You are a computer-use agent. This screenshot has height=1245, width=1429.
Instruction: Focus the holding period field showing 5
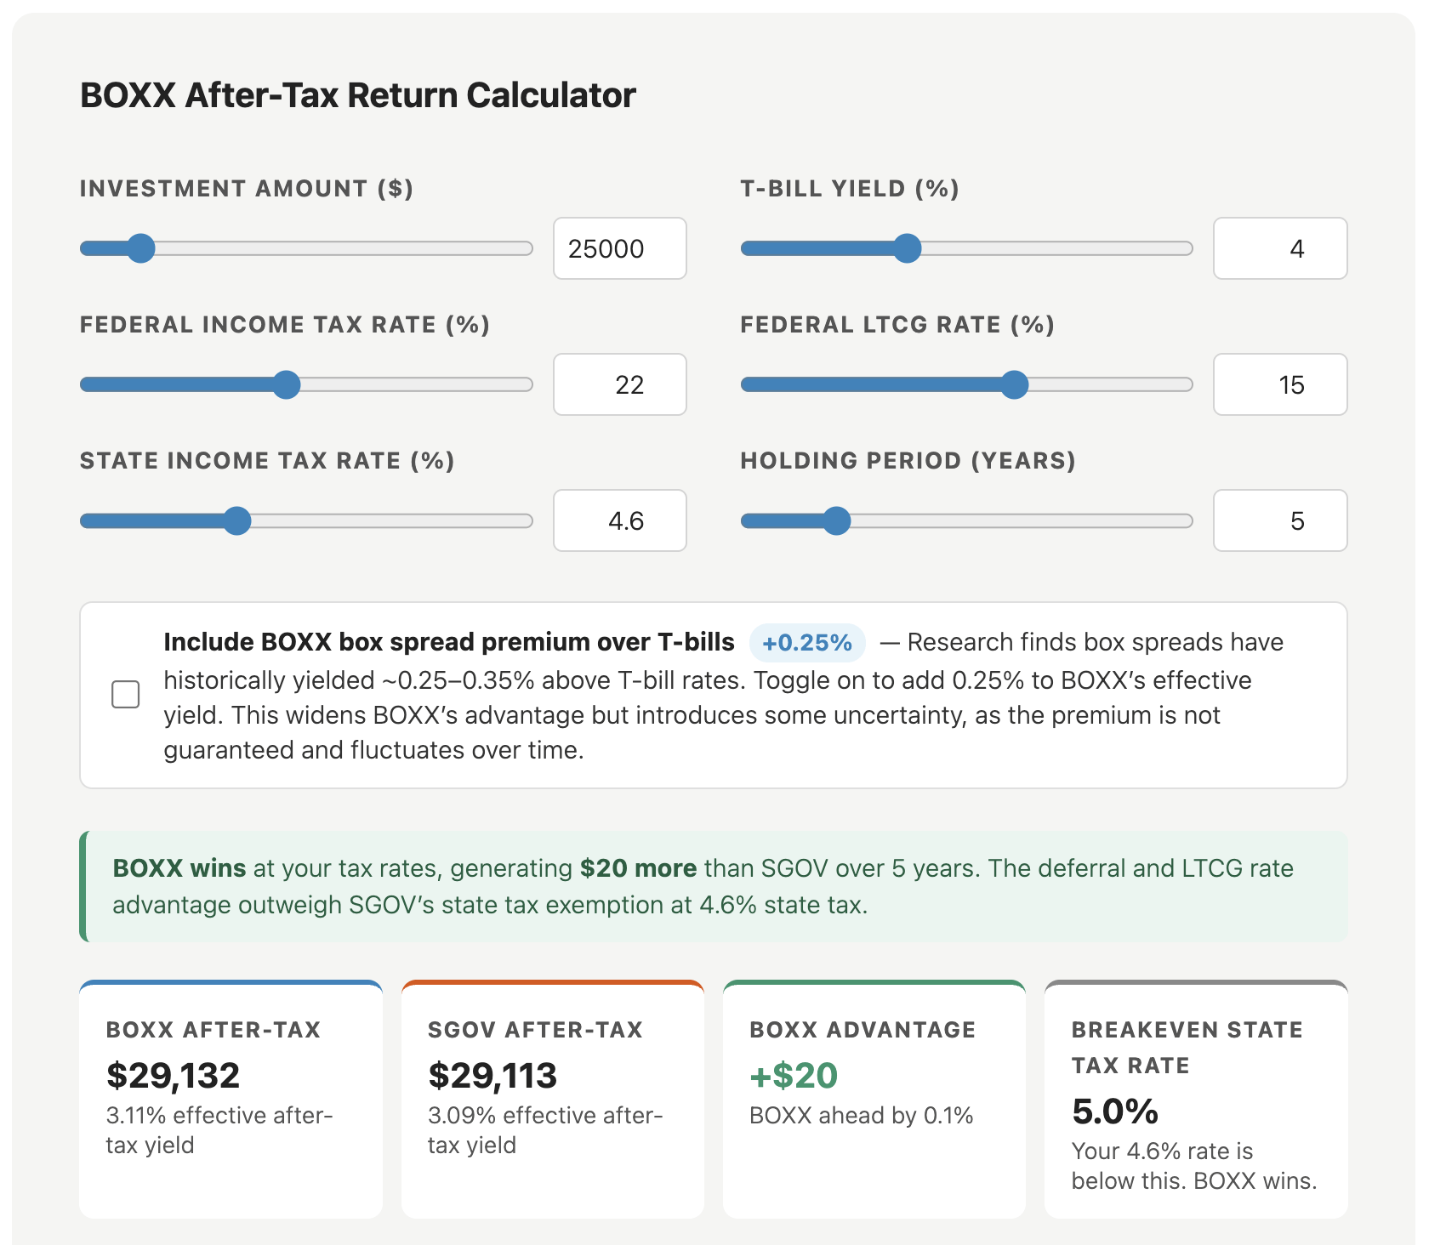[1280, 520]
